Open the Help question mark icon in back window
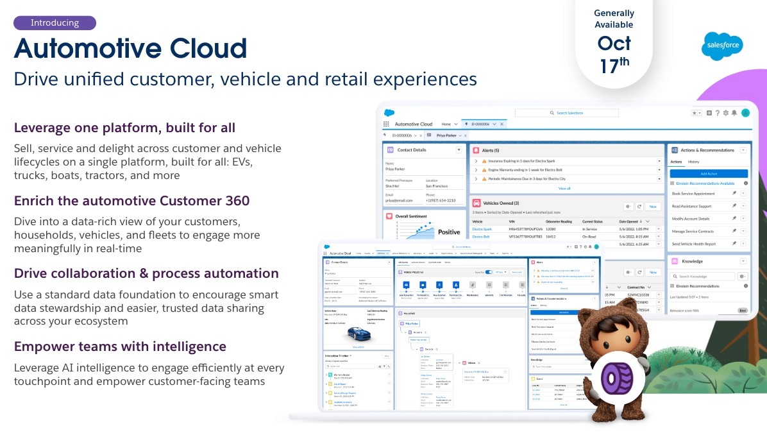 click(718, 113)
